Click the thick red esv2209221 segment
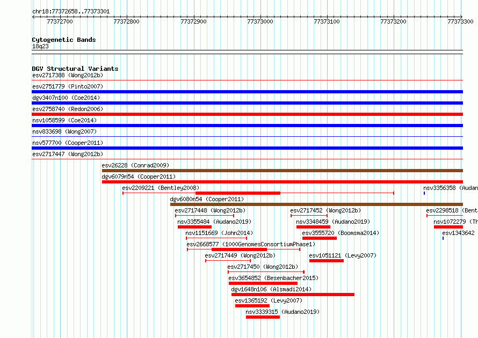The width and height of the screenshot is (478, 338). click(238, 193)
